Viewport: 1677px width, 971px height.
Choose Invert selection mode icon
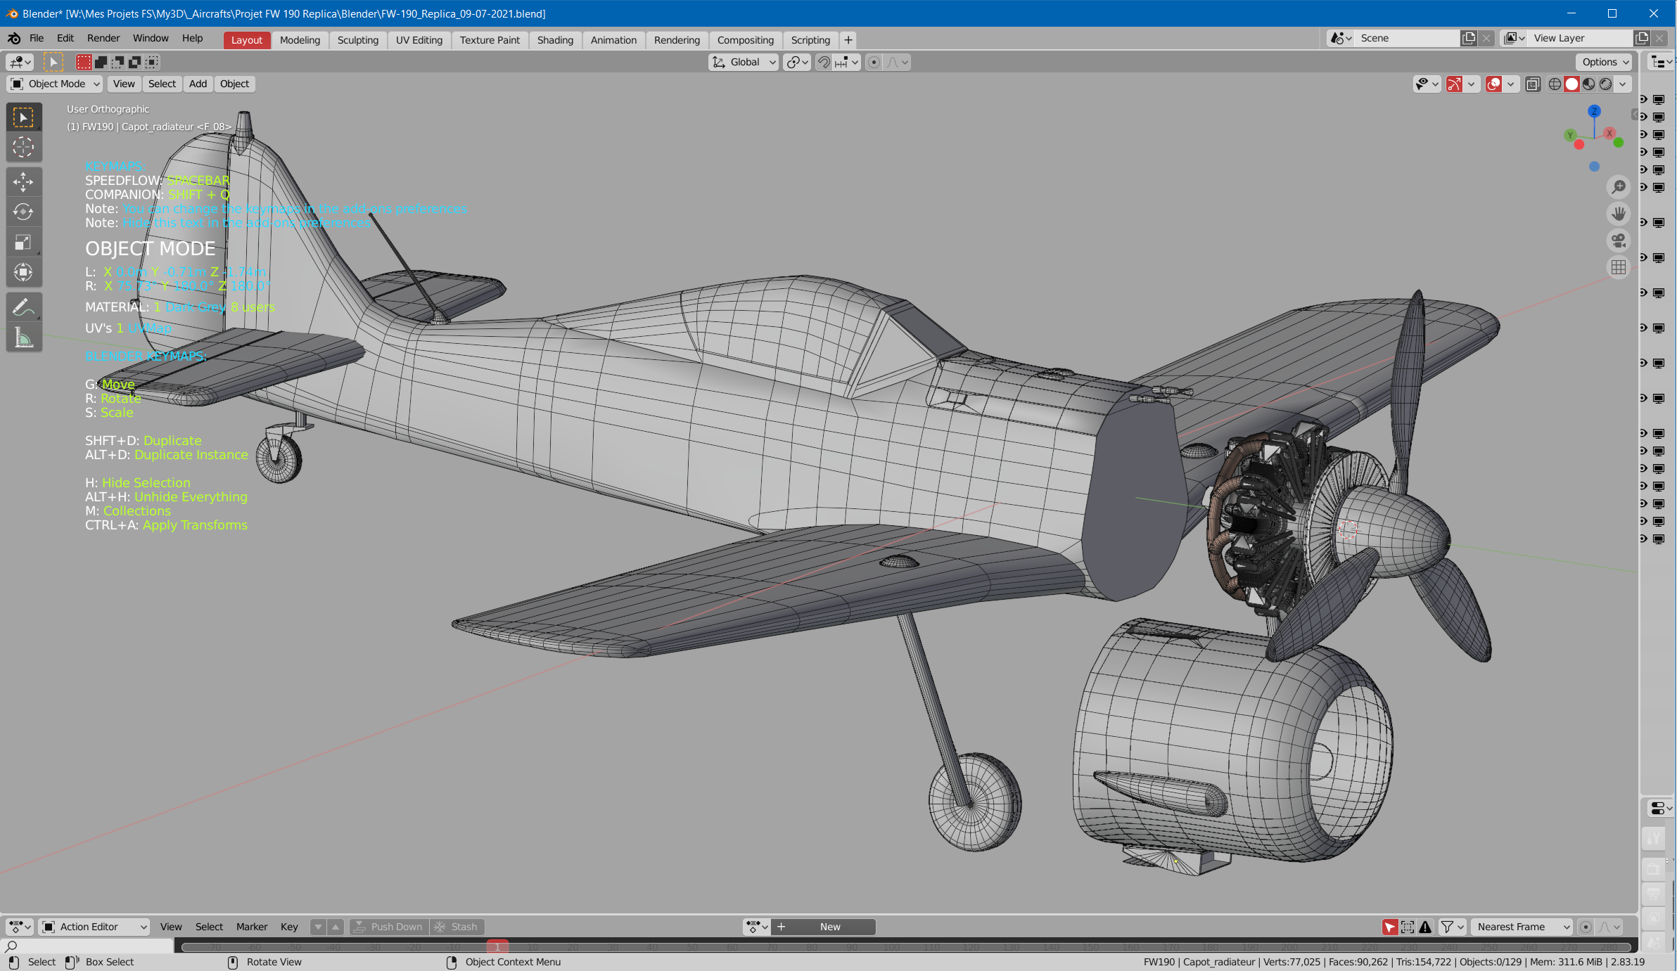click(x=135, y=63)
